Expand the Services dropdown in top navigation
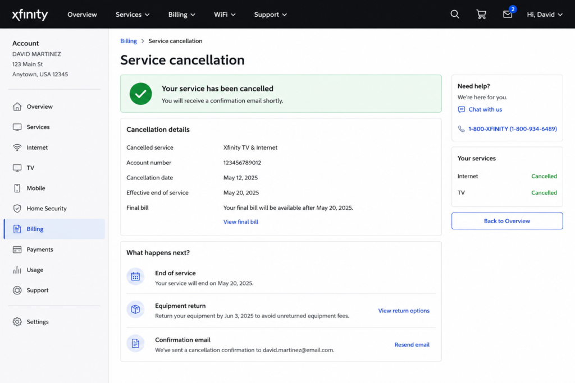 click(x=133, y=14)
